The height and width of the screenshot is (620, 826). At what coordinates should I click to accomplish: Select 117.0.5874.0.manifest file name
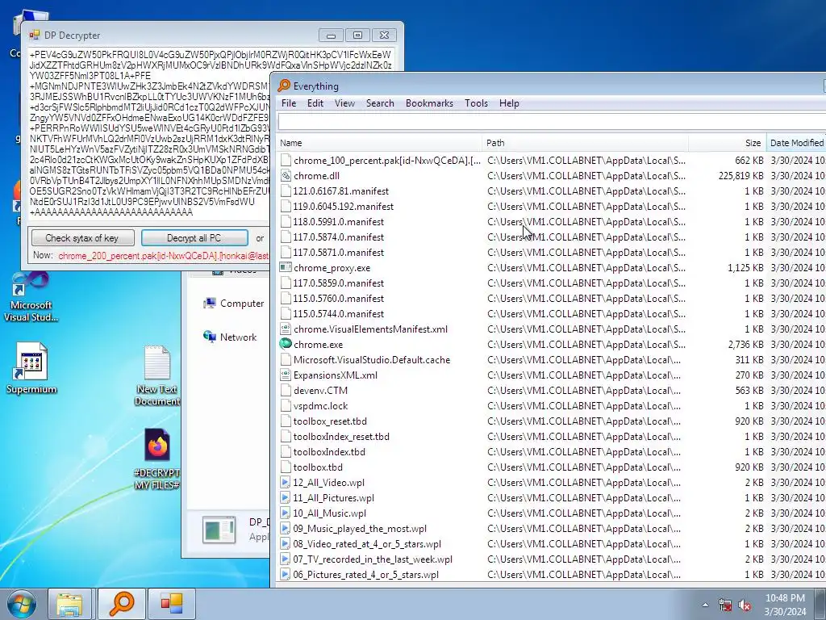338,237
